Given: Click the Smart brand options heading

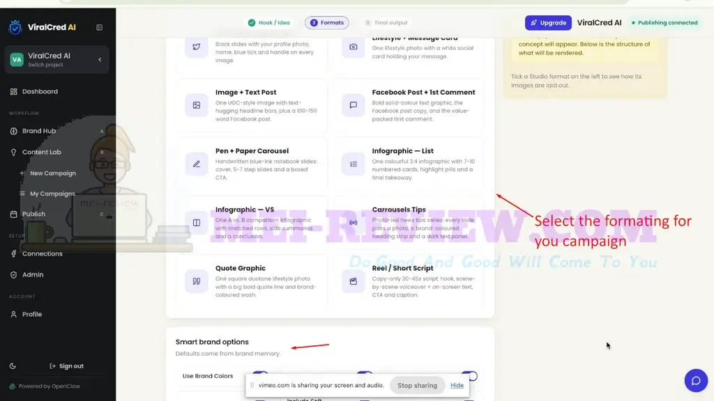Looking at the screenshot, I should (x=212, y=342).
